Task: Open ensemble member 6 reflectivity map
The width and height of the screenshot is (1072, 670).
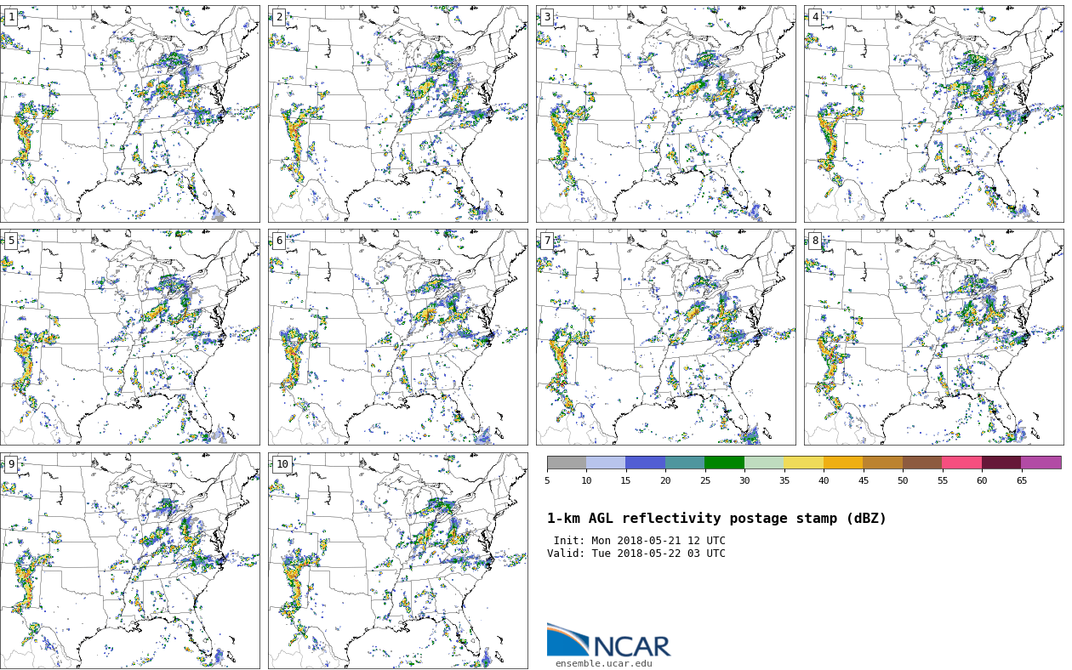Action: (397, 337)
